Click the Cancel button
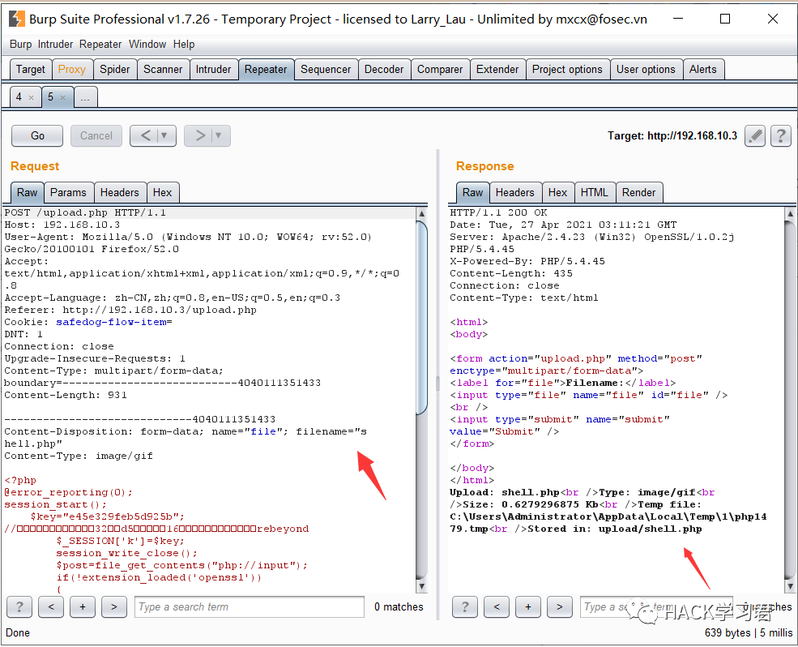This screenshot has width=798, height=647. [x=96, y=136]
